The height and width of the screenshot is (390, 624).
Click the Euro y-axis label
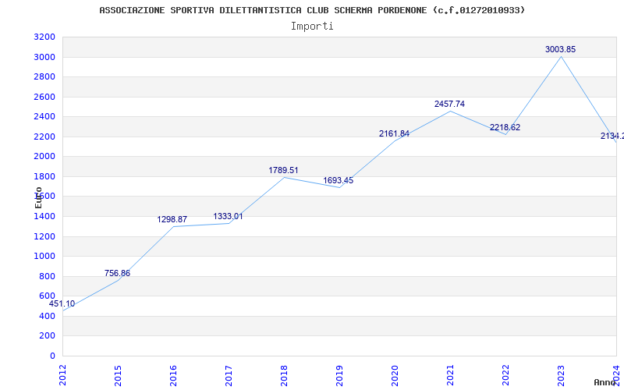click(38, 198)
